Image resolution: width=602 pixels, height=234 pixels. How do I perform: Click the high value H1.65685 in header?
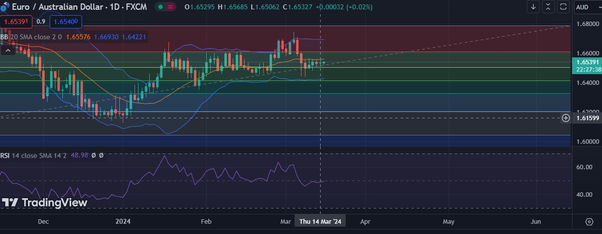pos(233,7)
